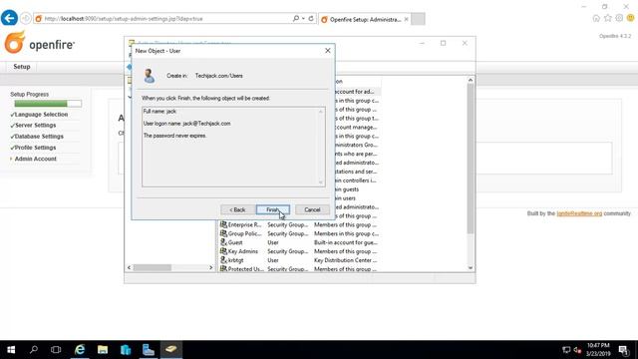Close the New Object - User dialog
The image size is (638, 359).
click(x=328, y=51)
